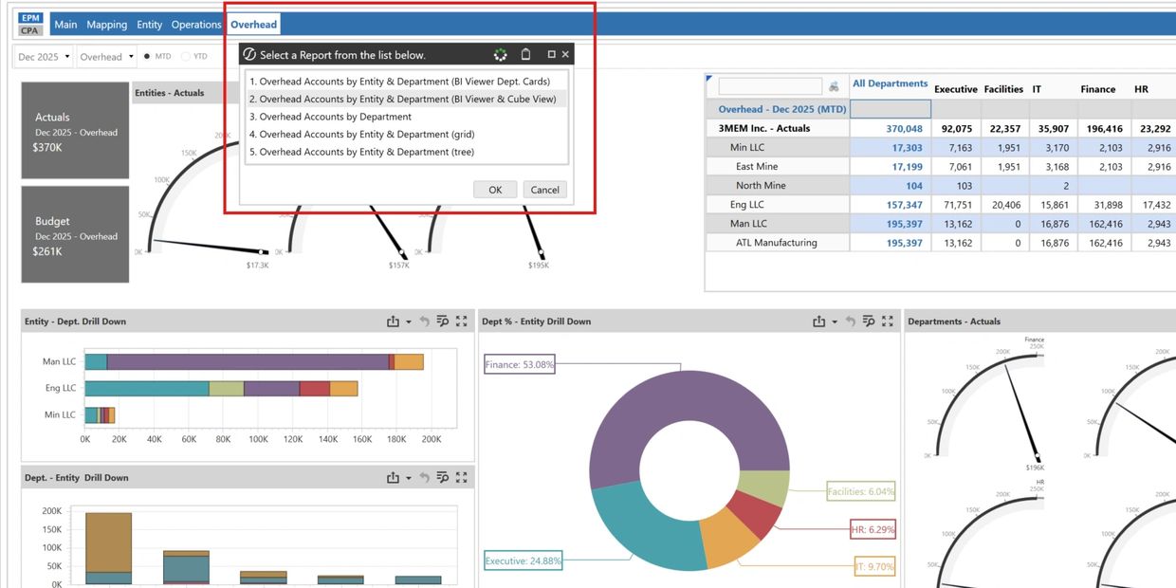This screenshot has width=1176, height=588.
Task: Click filter search icon in Dept % panel
Action: [869, 322]
